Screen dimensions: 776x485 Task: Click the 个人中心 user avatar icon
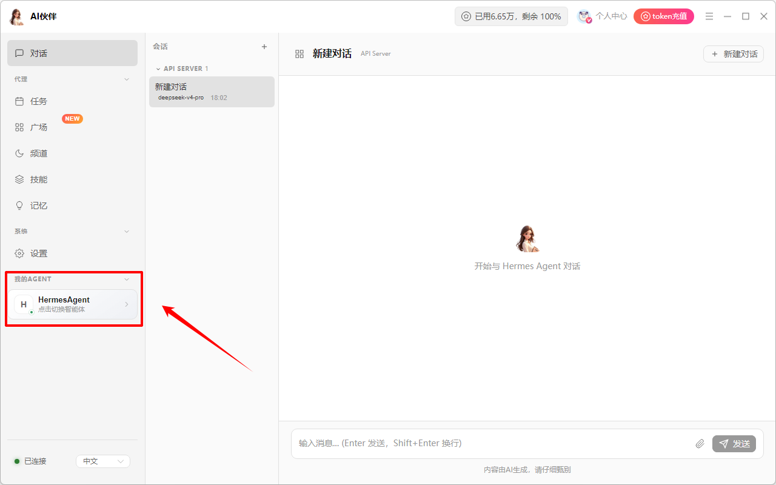click(x=584, y=16)
